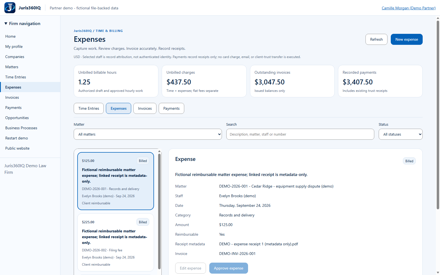Click the Recorded payments $3,407.50 card
Screen dimensions: 440x275
click(380, 81)
